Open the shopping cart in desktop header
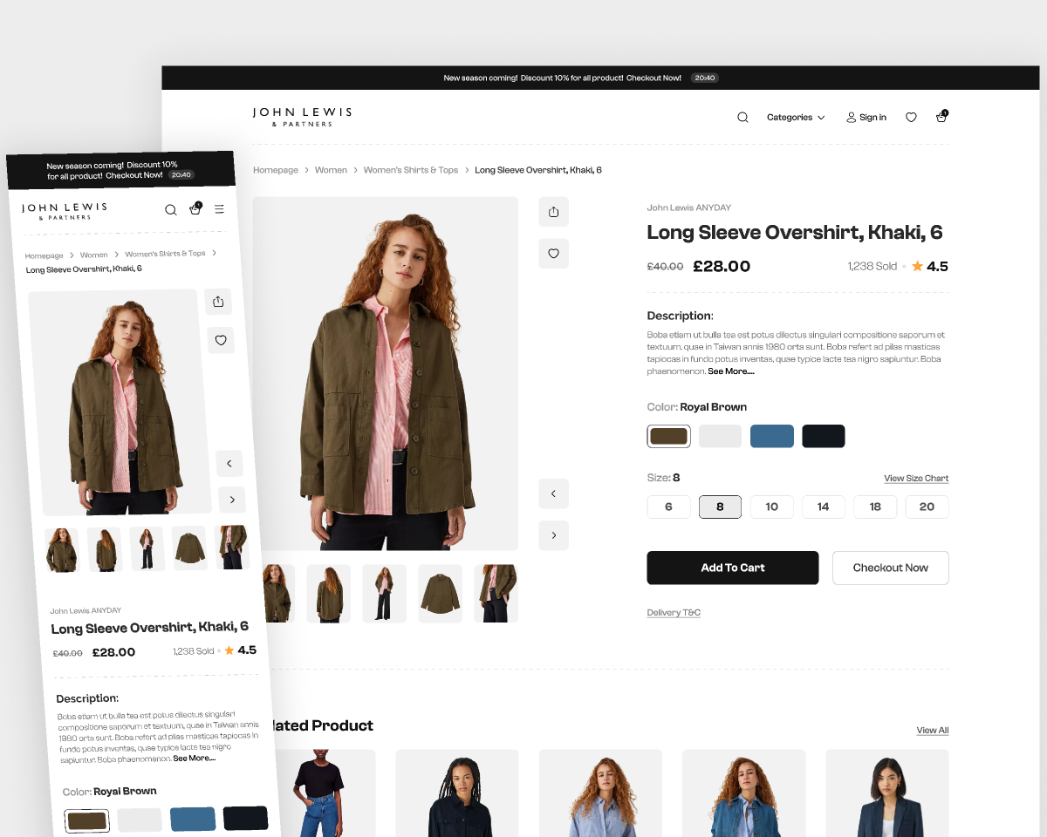1047x837 pixels. [941, 117]
